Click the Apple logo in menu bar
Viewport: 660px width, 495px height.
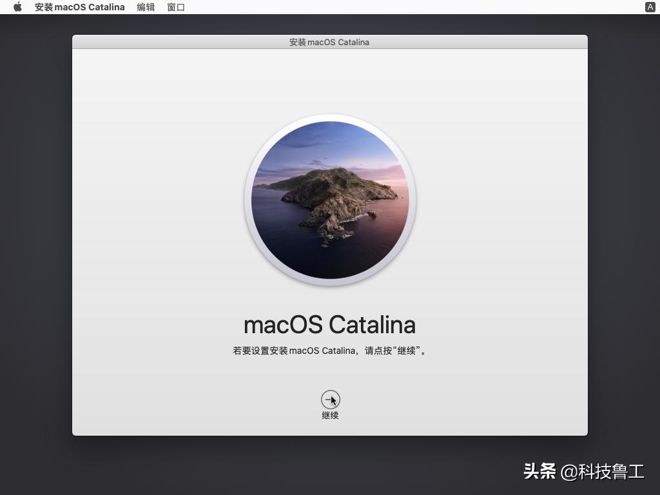17,7
